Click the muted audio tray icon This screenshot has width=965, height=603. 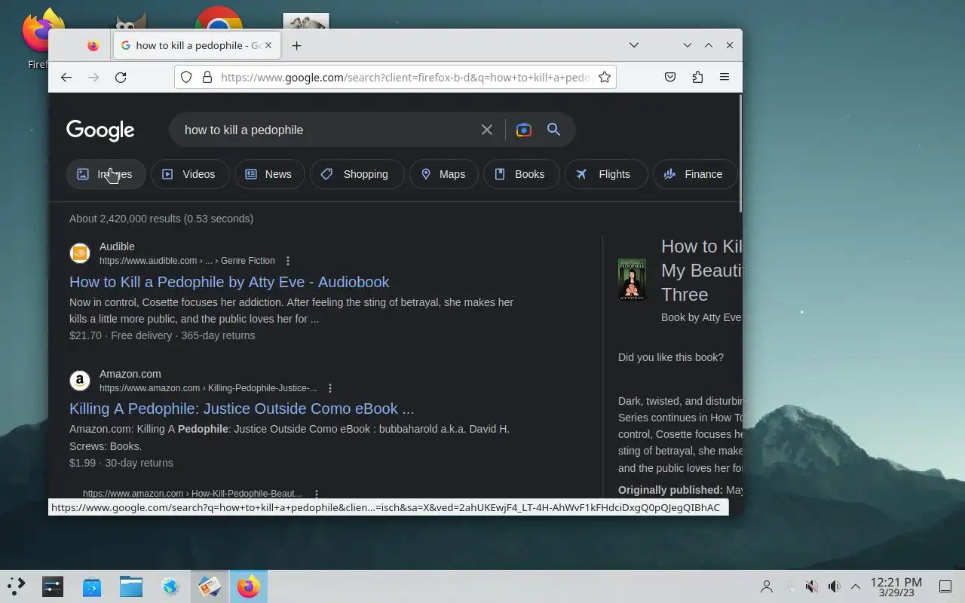(811, 586)
